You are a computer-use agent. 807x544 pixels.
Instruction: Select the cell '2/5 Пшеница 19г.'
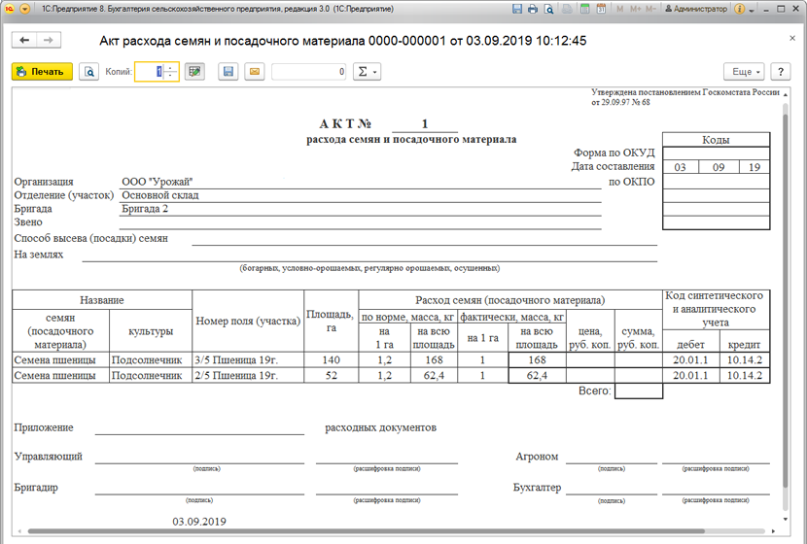pos(248,375)
